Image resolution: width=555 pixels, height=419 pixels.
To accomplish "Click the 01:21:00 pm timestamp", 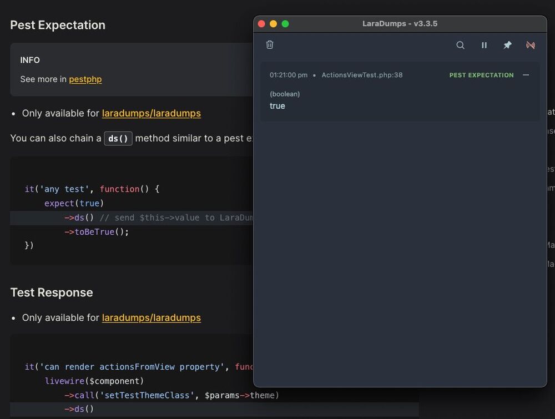I will [289, 75].
